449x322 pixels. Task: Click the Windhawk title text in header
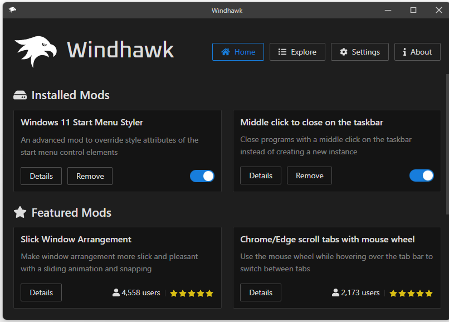(x=120, y=50)
